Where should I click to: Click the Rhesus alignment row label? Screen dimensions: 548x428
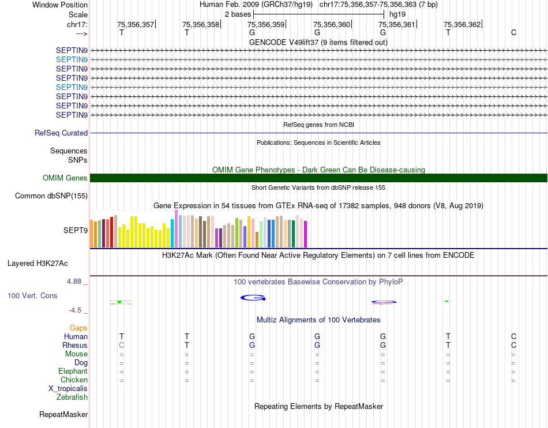point(75,345)
